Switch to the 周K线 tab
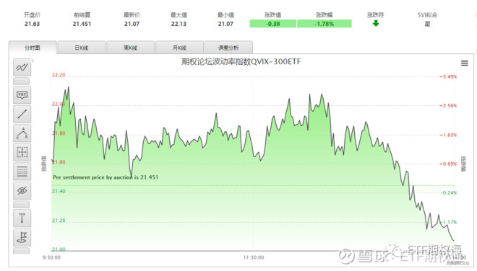Image resolution: width=477 pixels, height=271 pixels. coord(131,48)
